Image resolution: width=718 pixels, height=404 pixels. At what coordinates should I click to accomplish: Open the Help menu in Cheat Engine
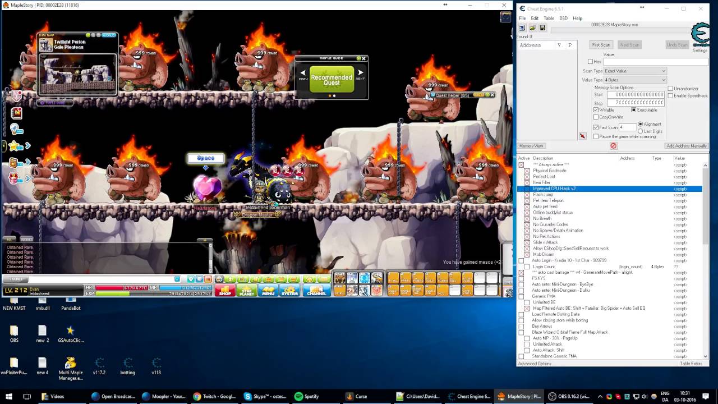point(577,19)
